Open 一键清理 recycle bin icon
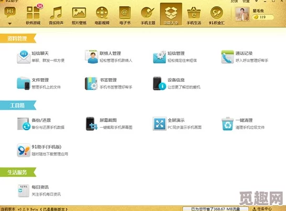Viewport: 286px width, 211px height. [x=227, y=124]
